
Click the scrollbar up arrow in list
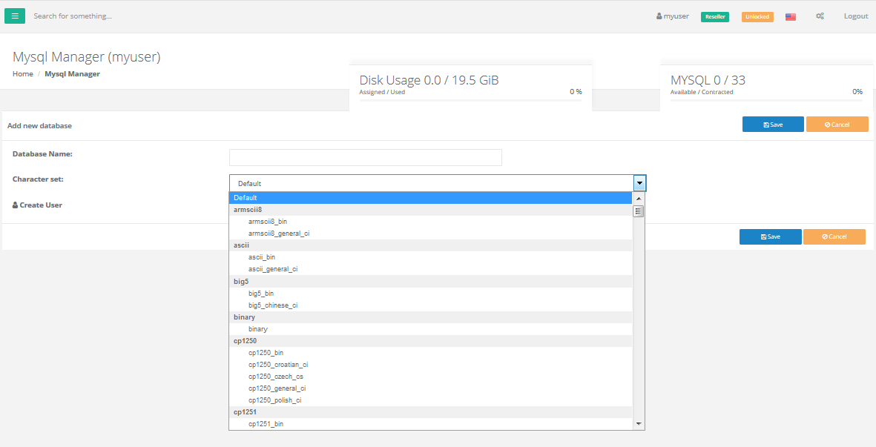(x=639, y=198)
